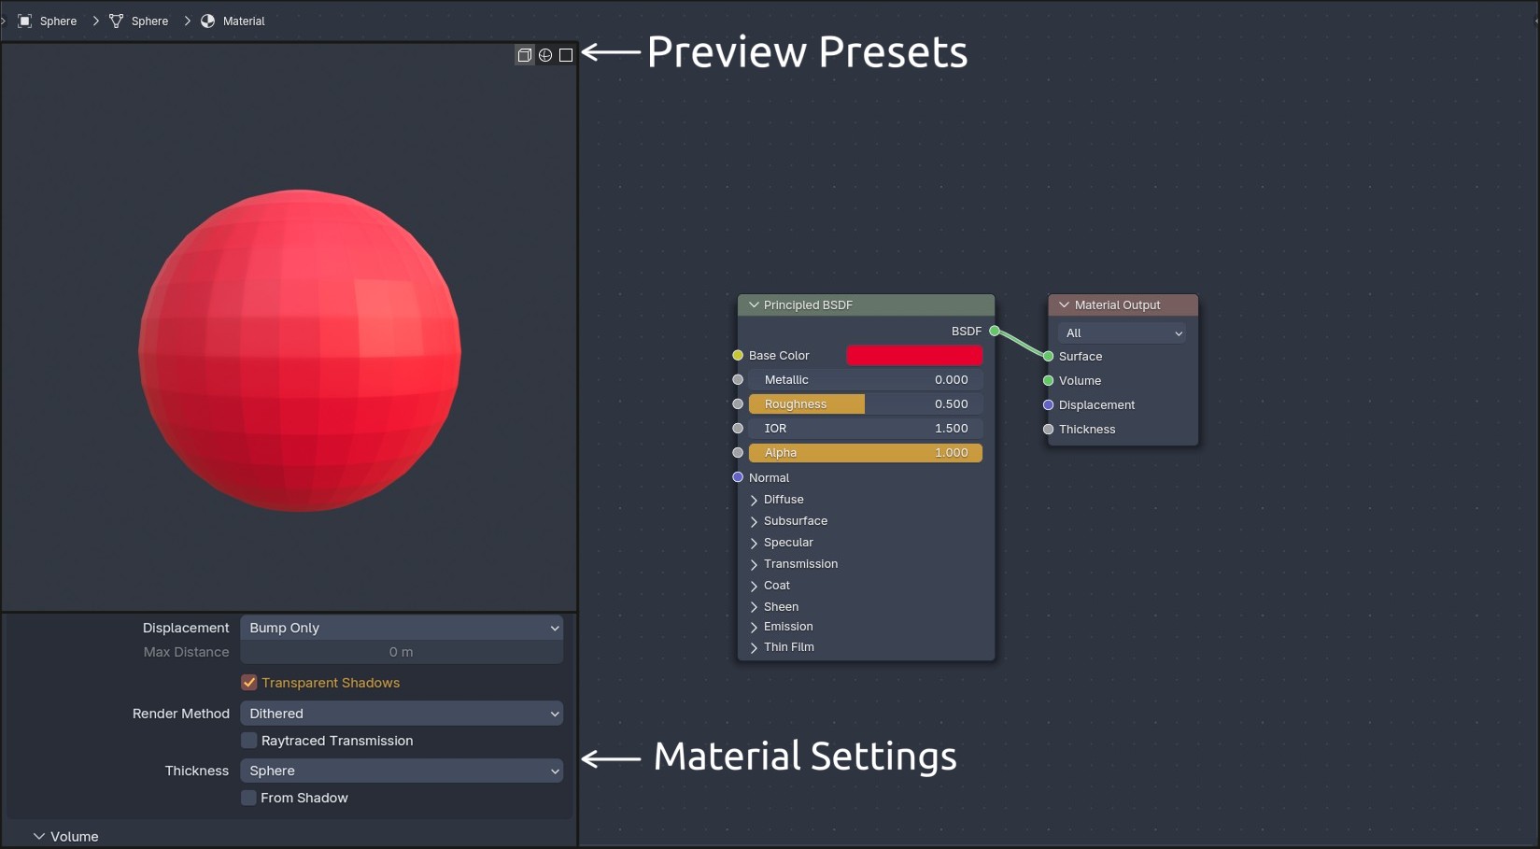Screen dimensions: 1540x849
Task: Click the Sphere object breadcrumb icon
Action: pyautogui.click(x=25, y=21)
